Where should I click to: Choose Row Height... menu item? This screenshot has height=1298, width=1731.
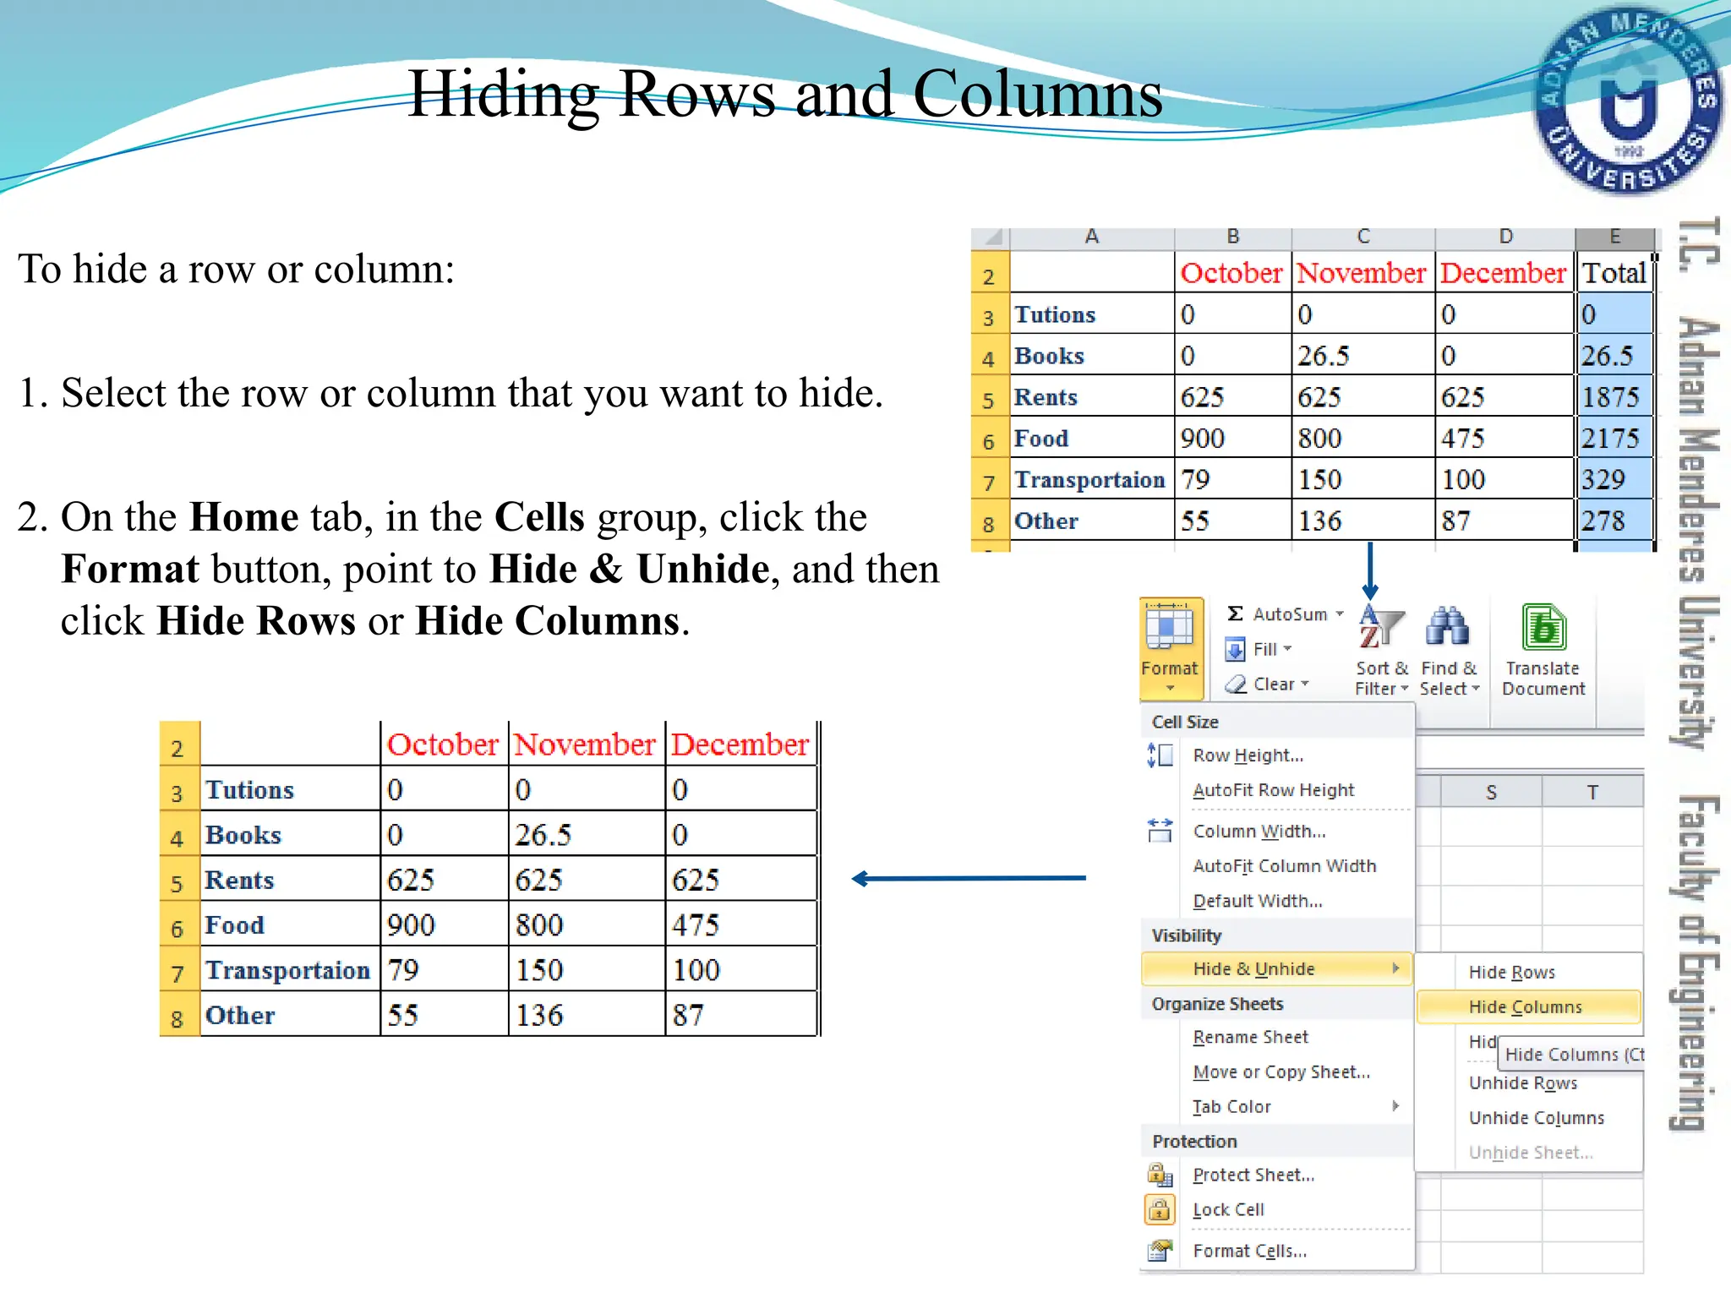[1277, 755]
